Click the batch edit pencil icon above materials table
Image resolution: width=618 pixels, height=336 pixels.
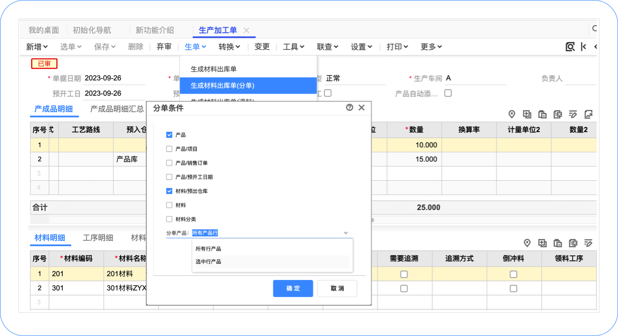click(x=589, y=243)
